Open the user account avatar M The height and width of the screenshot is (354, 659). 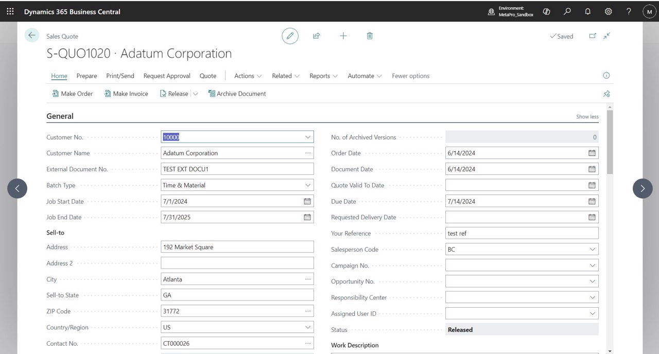pyautogui.click(x=650, y=11)
